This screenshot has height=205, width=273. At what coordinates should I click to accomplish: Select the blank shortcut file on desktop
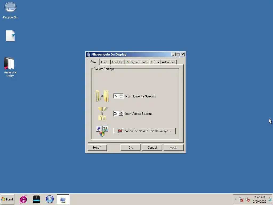pos(10,36)
